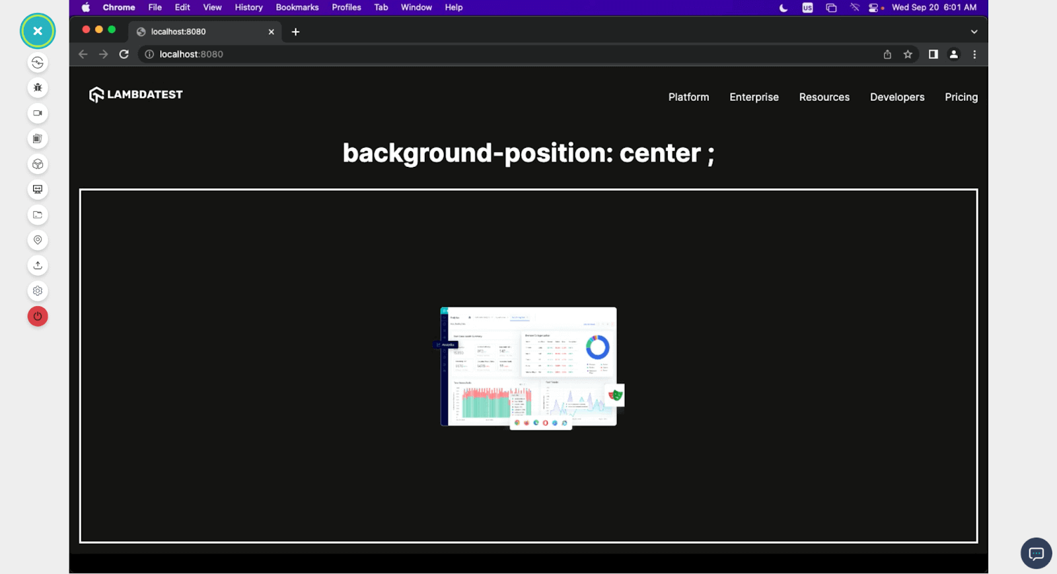Screen dimensions: 1057x574
Task: Click the screen mirroring icon in the menu bar
Action: click(831, 8)
